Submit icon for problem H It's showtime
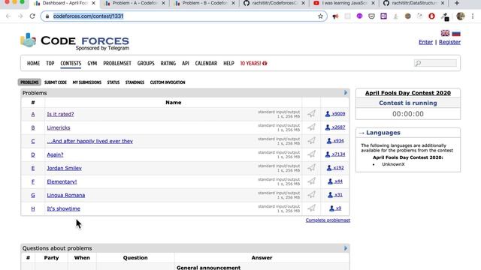 311,208
